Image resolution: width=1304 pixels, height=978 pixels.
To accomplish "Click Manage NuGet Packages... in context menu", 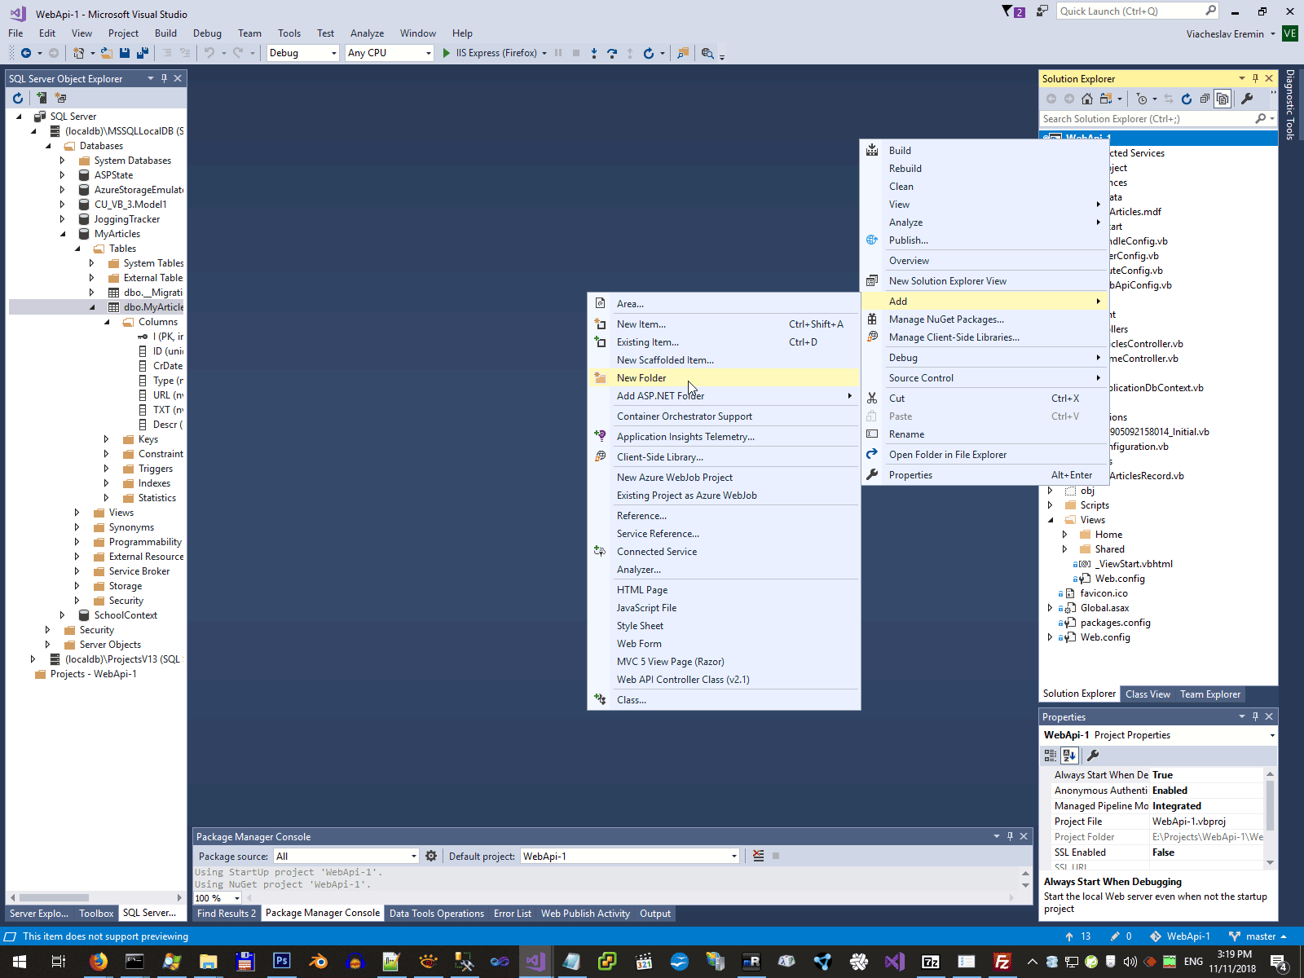I will coord(984,319).
